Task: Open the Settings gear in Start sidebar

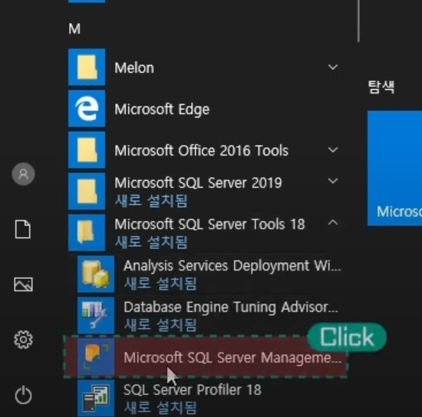Action: [24, 340]
